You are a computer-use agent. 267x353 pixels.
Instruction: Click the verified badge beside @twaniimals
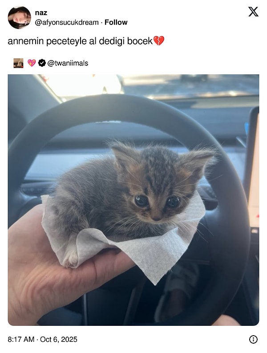[42, 63]
